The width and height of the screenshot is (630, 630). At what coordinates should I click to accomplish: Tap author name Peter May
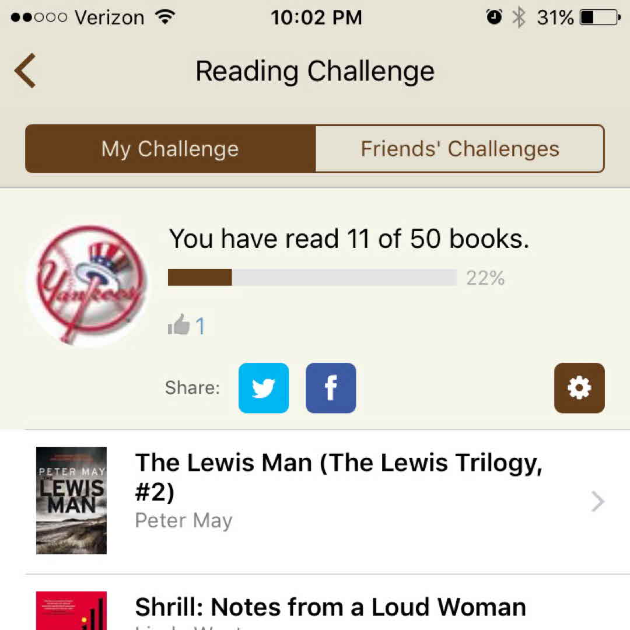point(184,520)
